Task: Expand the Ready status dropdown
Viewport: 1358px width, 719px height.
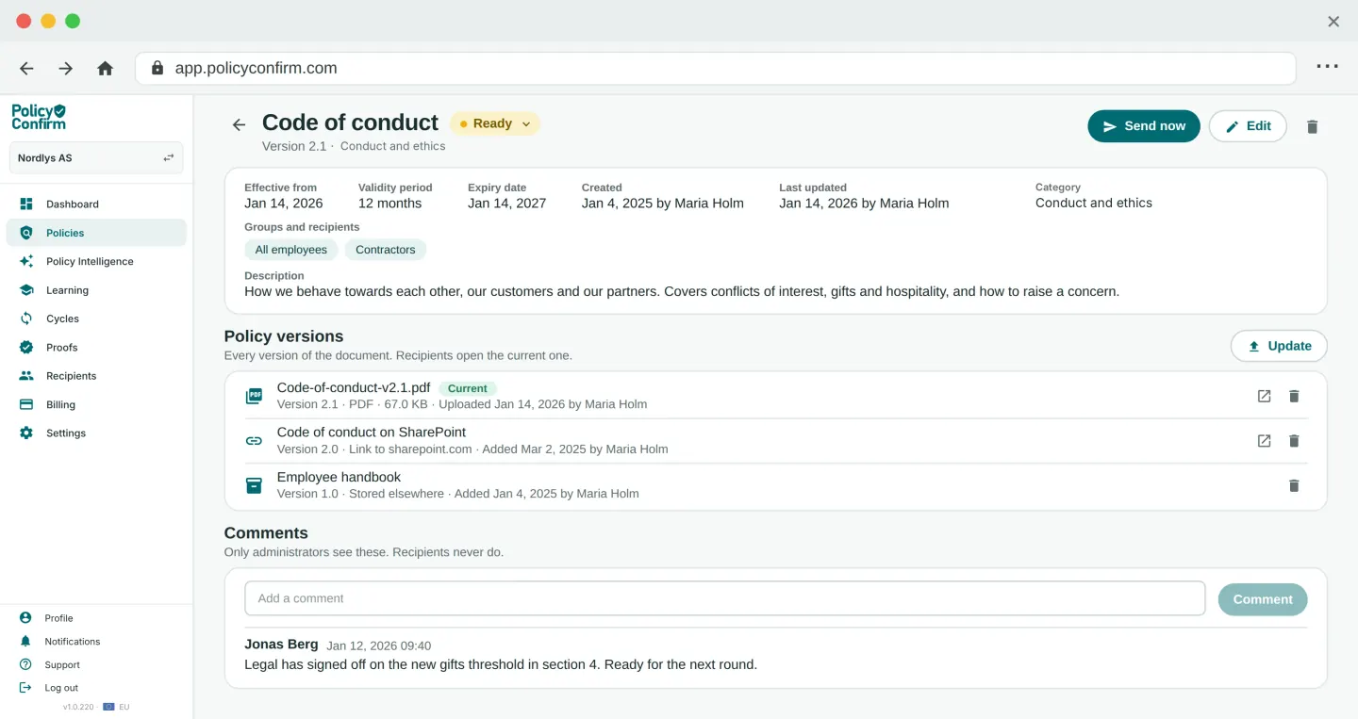Action: pos(495,123)
